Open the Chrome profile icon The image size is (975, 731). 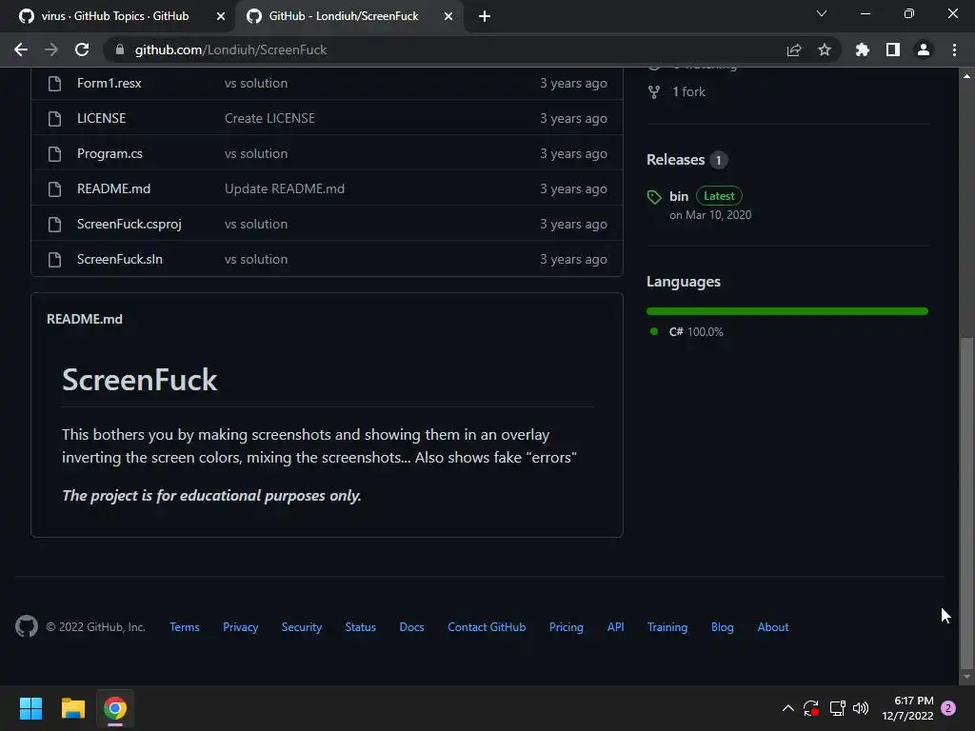[924, 49]
